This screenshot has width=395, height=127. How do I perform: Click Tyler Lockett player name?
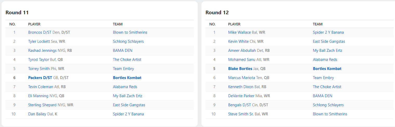(39, 41)
